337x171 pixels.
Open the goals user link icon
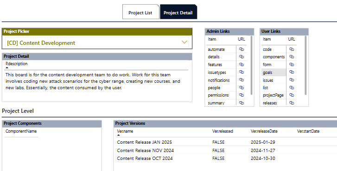pos(292,72)
